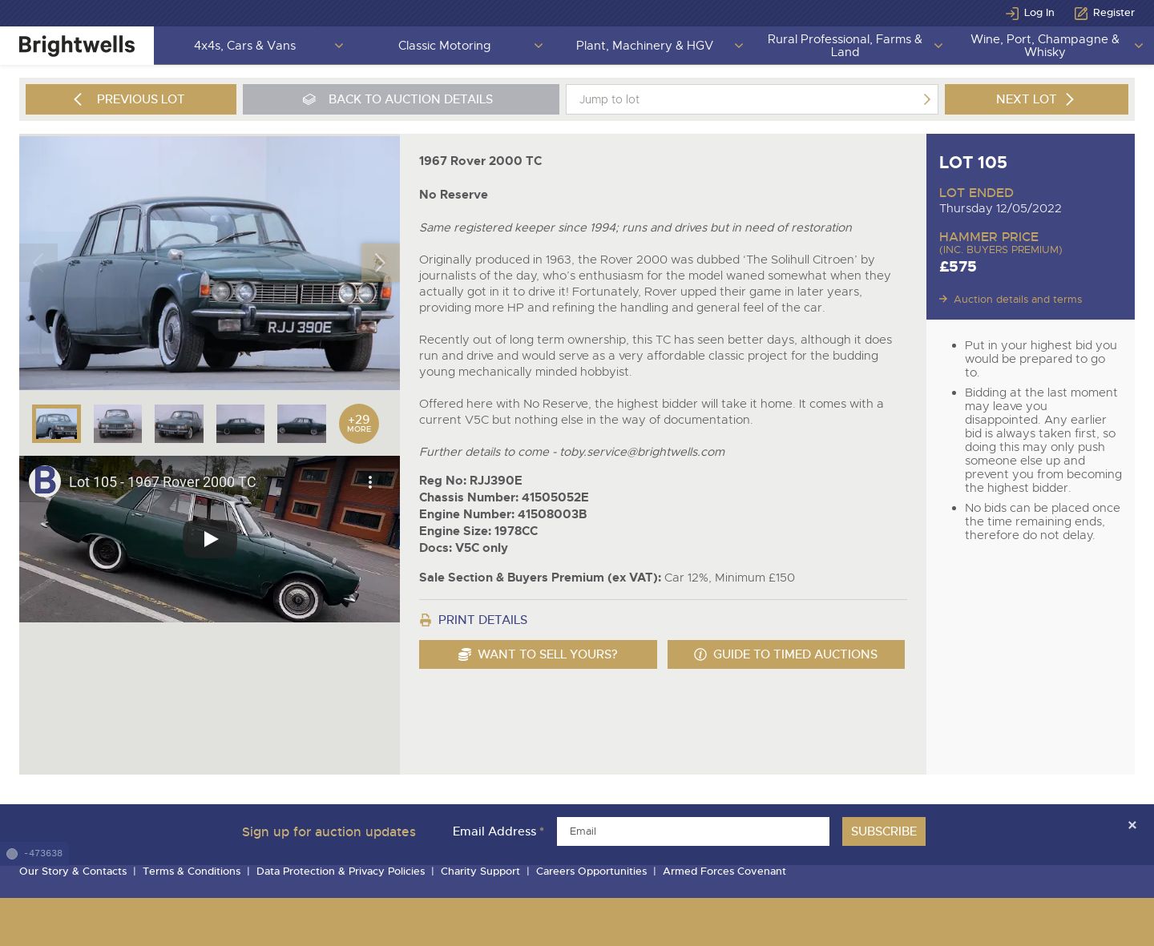Click the Register pencil icon
Screen dimensions: 1154x946
tap(1081, 13)
